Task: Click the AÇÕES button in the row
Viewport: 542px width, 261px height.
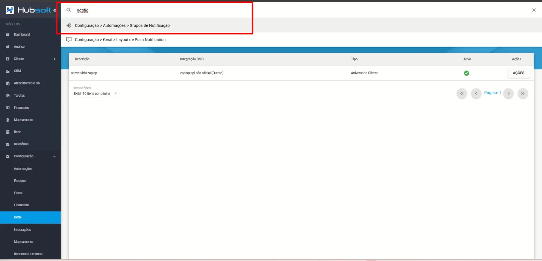Action: coord(518,73)
